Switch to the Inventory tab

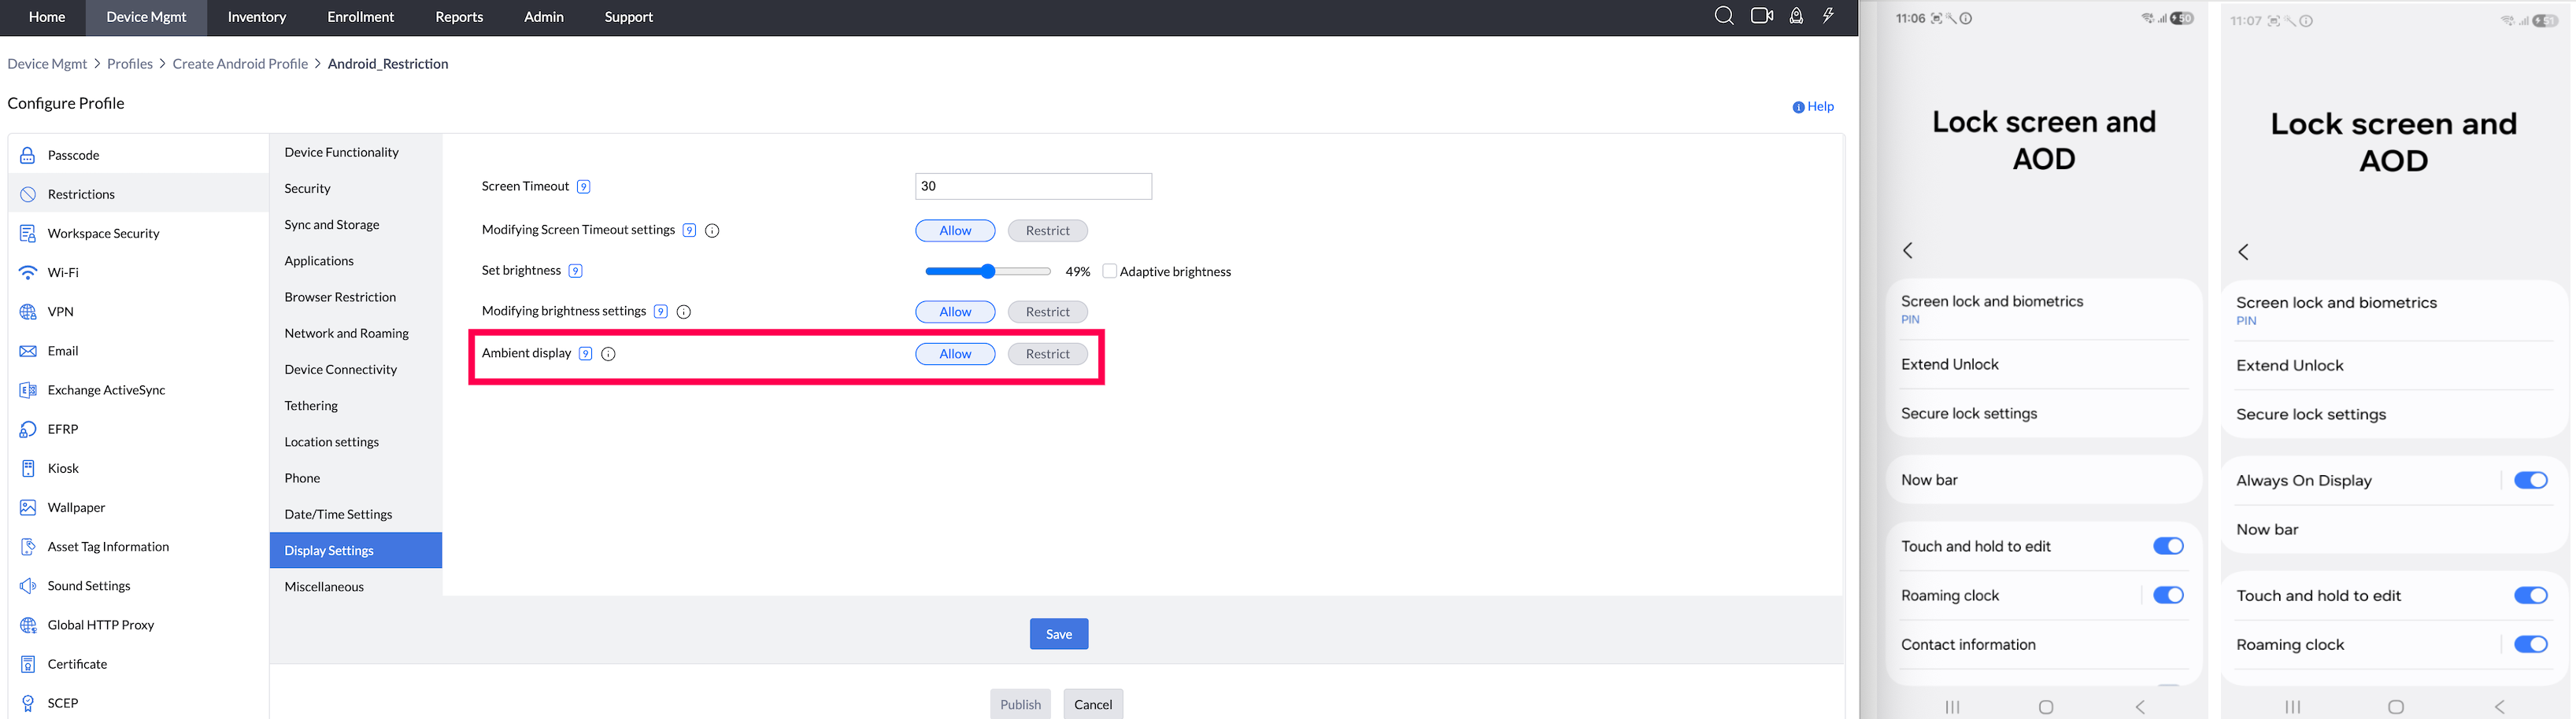pyautogui.click(x=257, y=17)
